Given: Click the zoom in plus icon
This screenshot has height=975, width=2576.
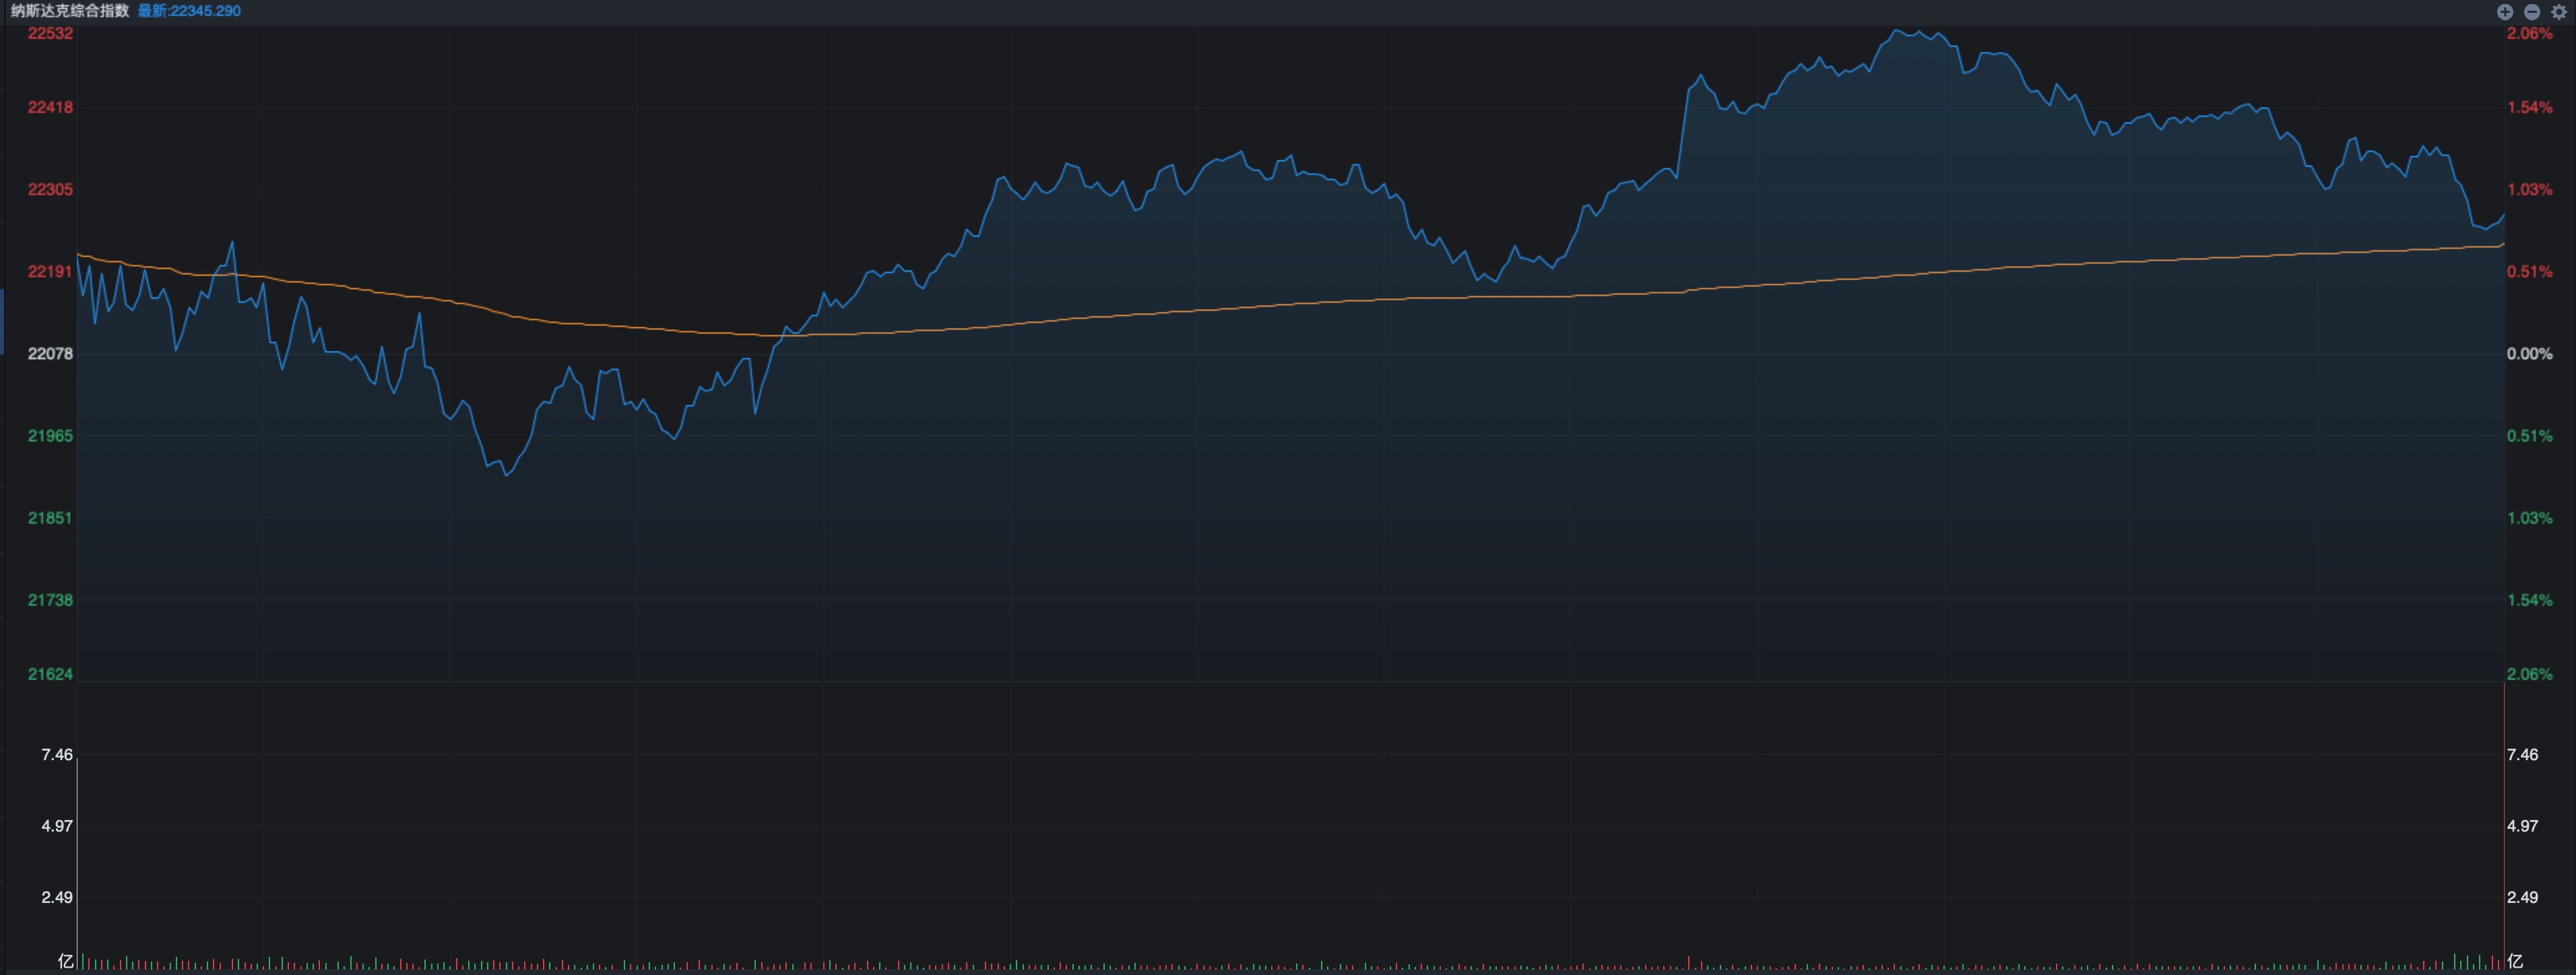Looking at the screenshot, I should (2504, 12).
